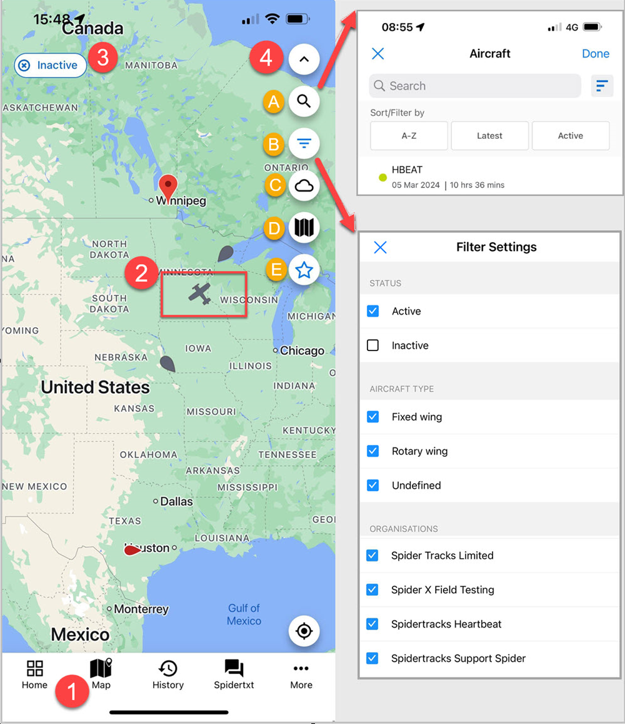625x724 pixels.
Task: Tap the grey aircraft marker near Lake Superior
Action: pos(225,254)
